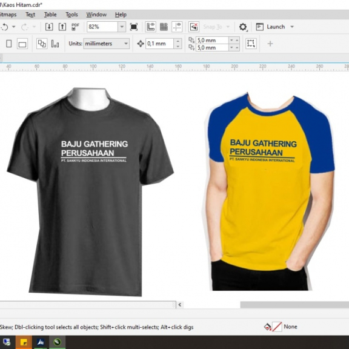Open the green CorelDRAW taskbar icon
The width and height of the screenshot is (349, 349).
pos(58,342)
